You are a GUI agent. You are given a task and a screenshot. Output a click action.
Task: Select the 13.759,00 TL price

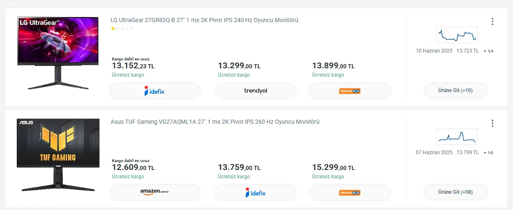tap(239, 167)
